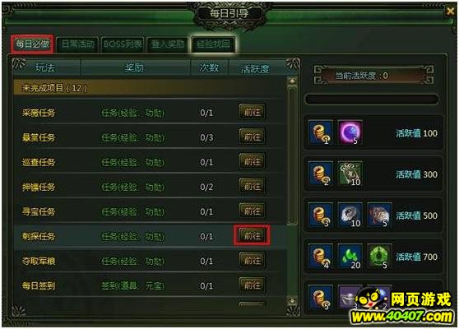Open the 日常活动 tab
The image size is (459, 329).
[77, 44]
